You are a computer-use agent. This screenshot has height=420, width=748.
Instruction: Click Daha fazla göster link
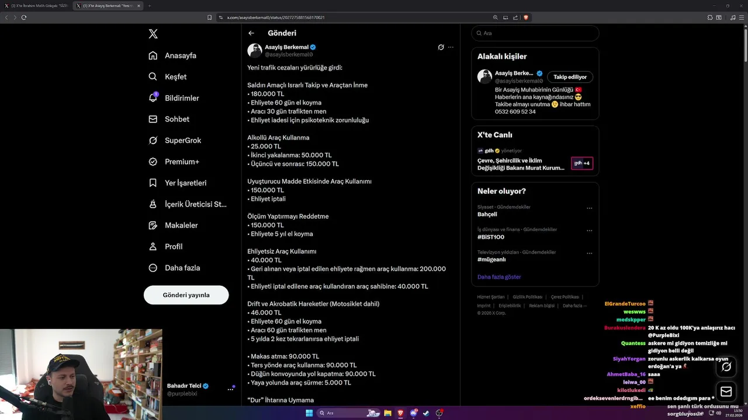[499, 277]
